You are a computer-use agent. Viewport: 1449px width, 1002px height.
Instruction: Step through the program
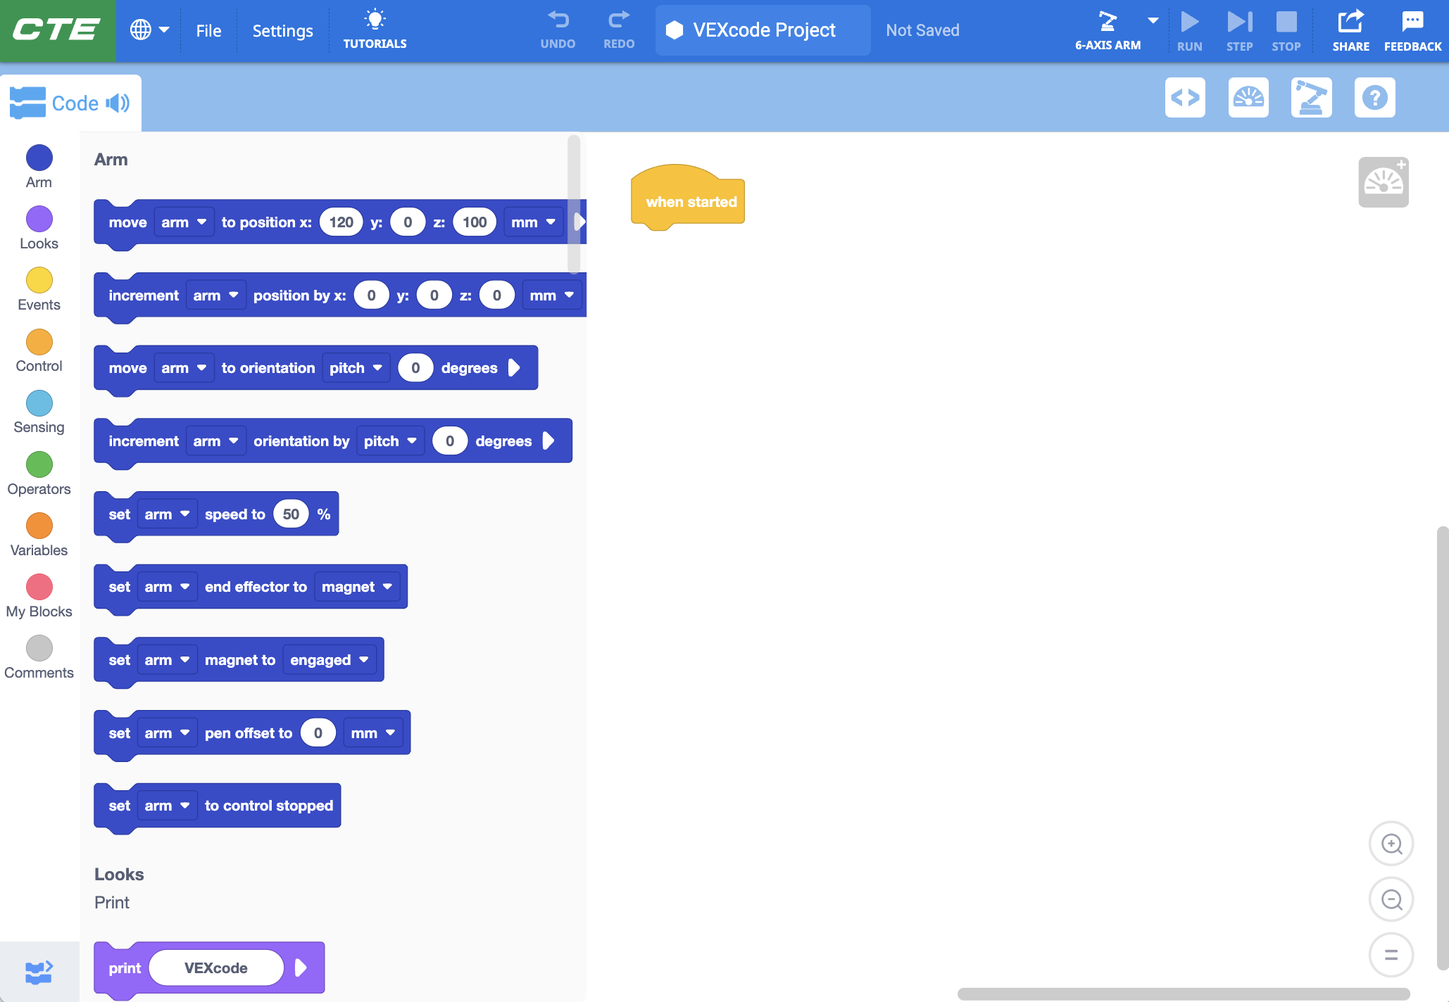[1239, 30]
